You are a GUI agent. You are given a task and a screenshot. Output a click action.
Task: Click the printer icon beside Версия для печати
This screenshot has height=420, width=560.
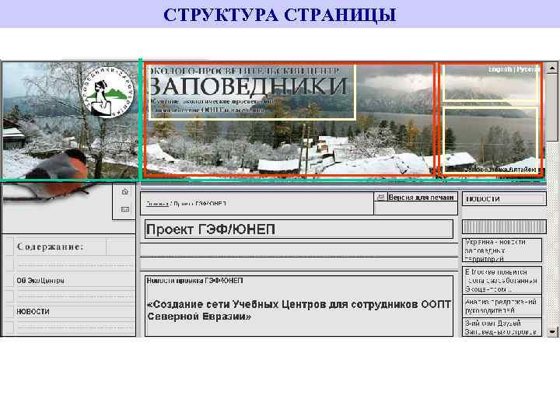tap(380, 197)
